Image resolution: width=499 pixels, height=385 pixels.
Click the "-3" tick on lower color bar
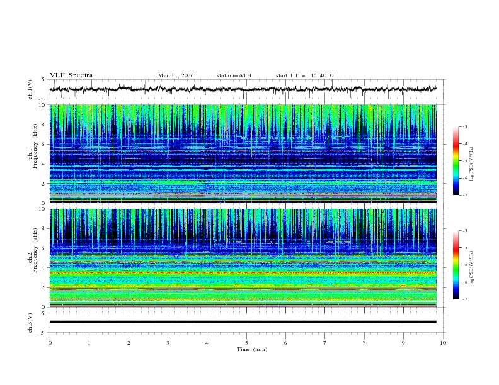click(x=464, y=231)
